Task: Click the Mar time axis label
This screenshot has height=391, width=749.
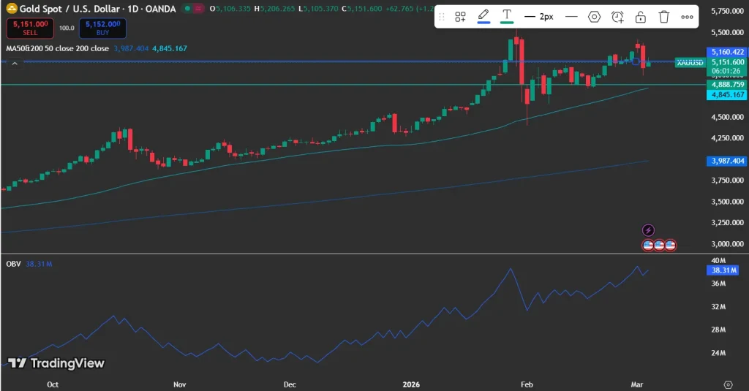Action: click(x=637, y=384)
